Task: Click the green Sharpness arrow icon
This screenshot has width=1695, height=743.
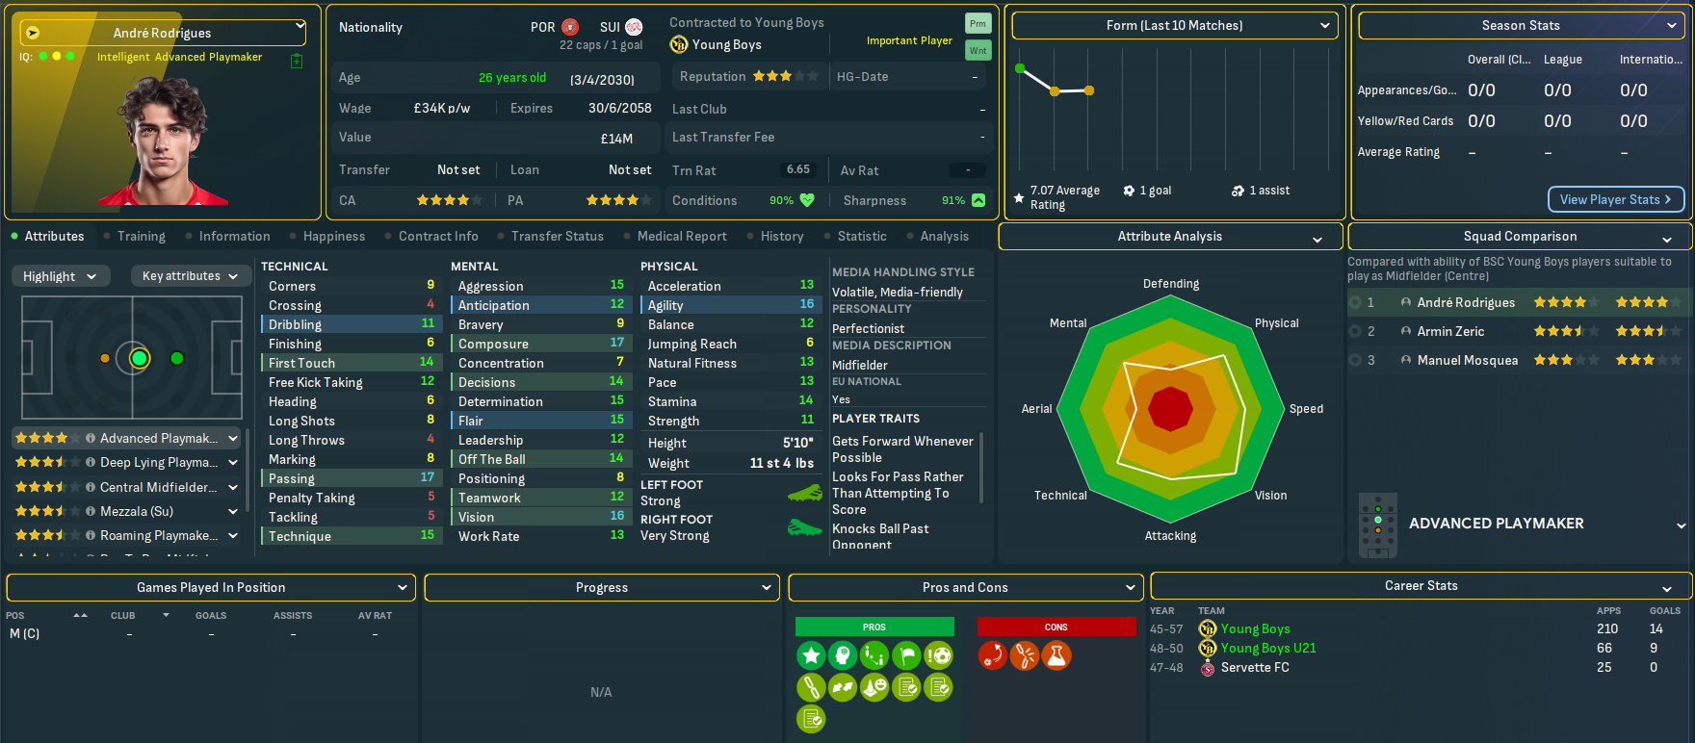Action: 978,200
